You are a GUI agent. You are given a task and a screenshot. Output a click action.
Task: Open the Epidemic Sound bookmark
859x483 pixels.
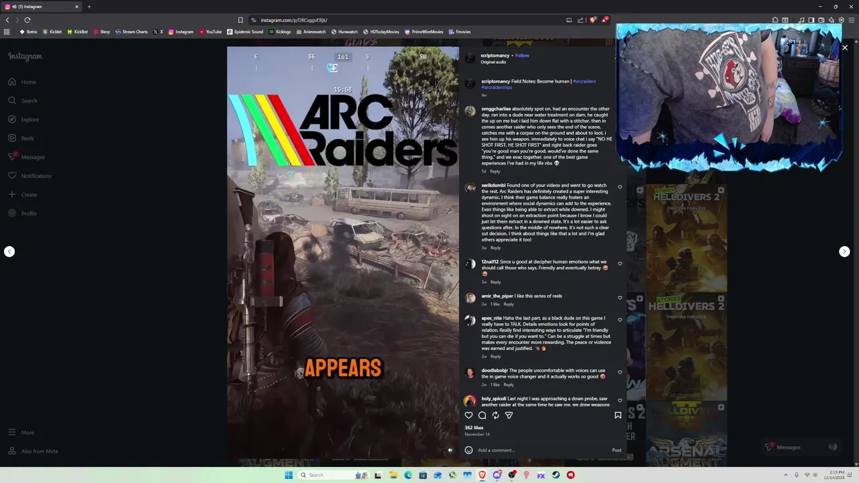coord(245,32)
